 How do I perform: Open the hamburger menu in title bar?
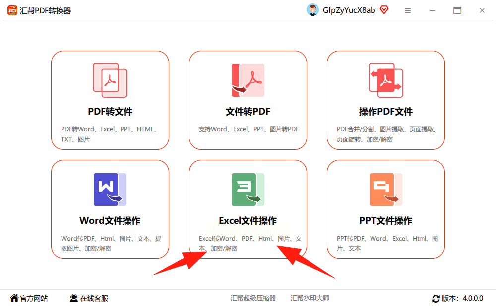coord(408,10)
